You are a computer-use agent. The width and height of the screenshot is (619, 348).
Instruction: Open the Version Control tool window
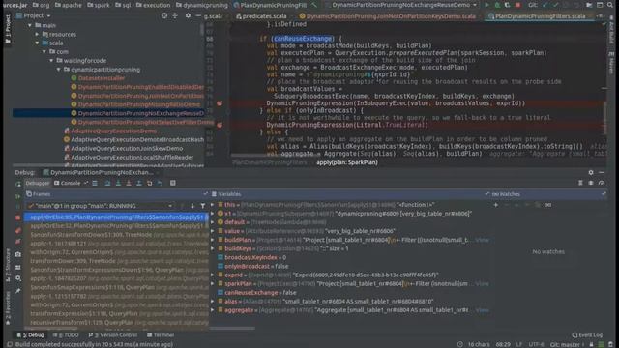tap(113, 335)
